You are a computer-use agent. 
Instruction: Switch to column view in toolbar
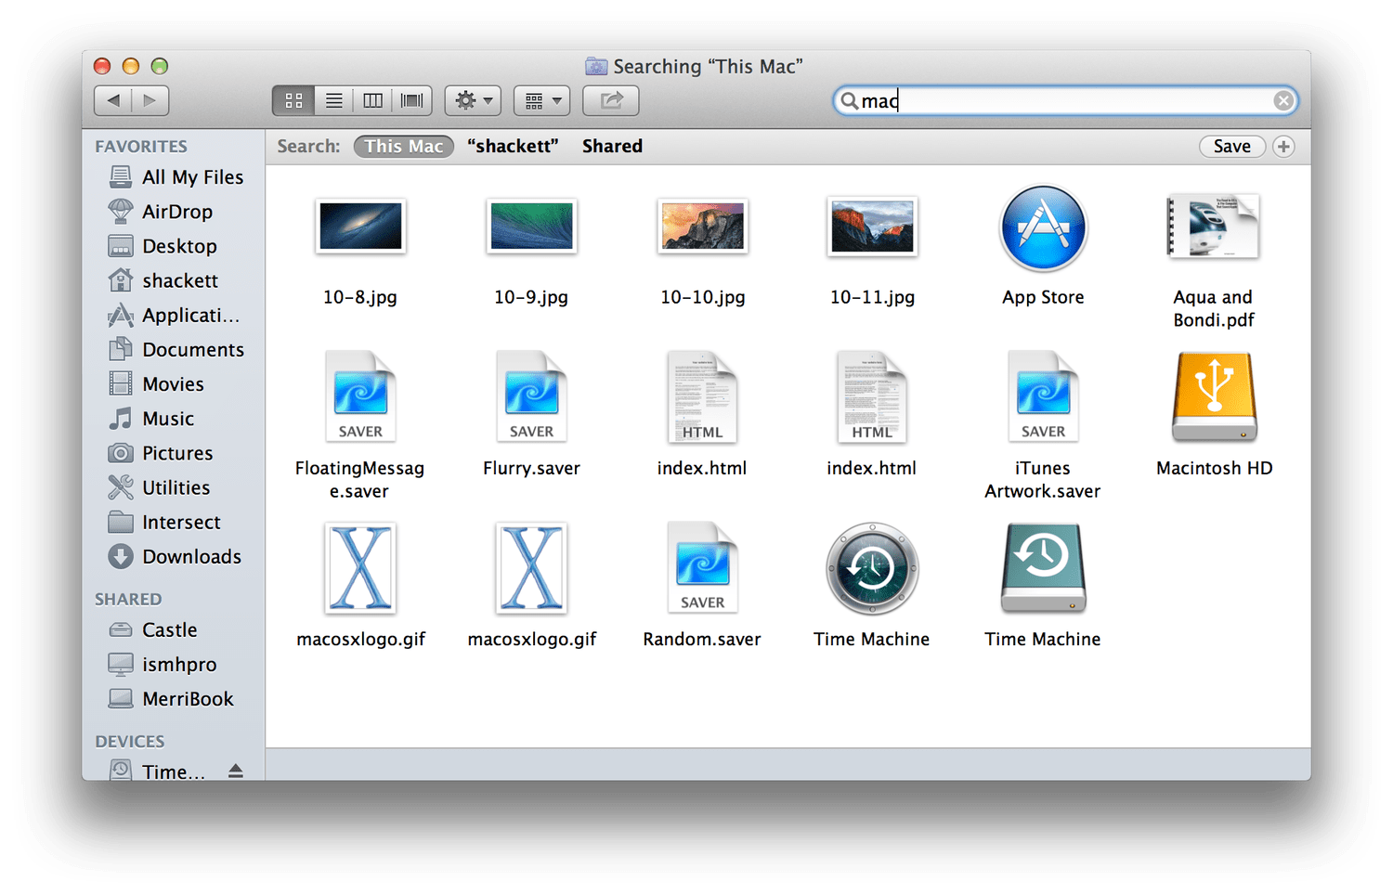(x=372, y=100)
